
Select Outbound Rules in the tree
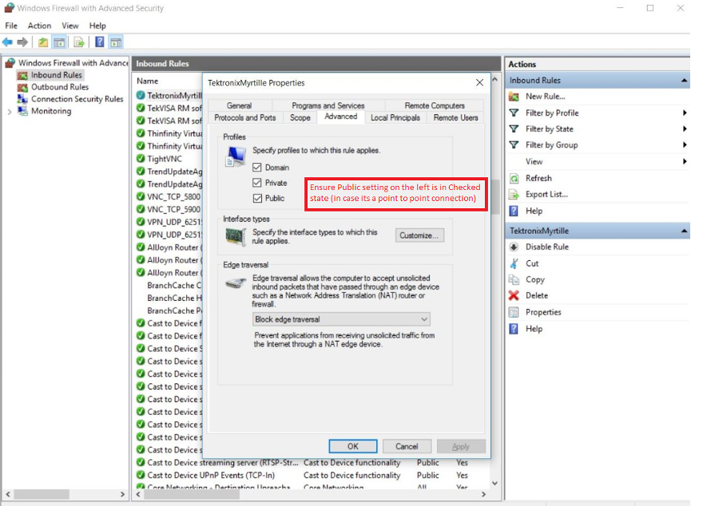pyautogui.click(x=60, y=87)
